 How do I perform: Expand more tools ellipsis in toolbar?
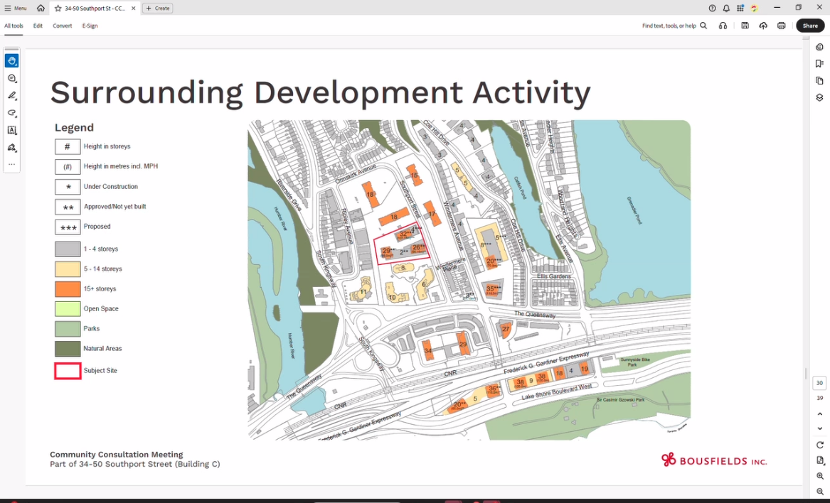pos(11,164)
